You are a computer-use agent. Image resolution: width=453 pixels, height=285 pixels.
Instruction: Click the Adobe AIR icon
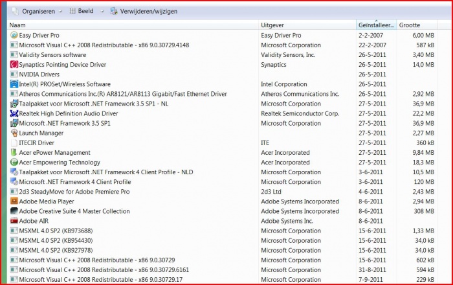pyautogui.click(x=14, y=221)
